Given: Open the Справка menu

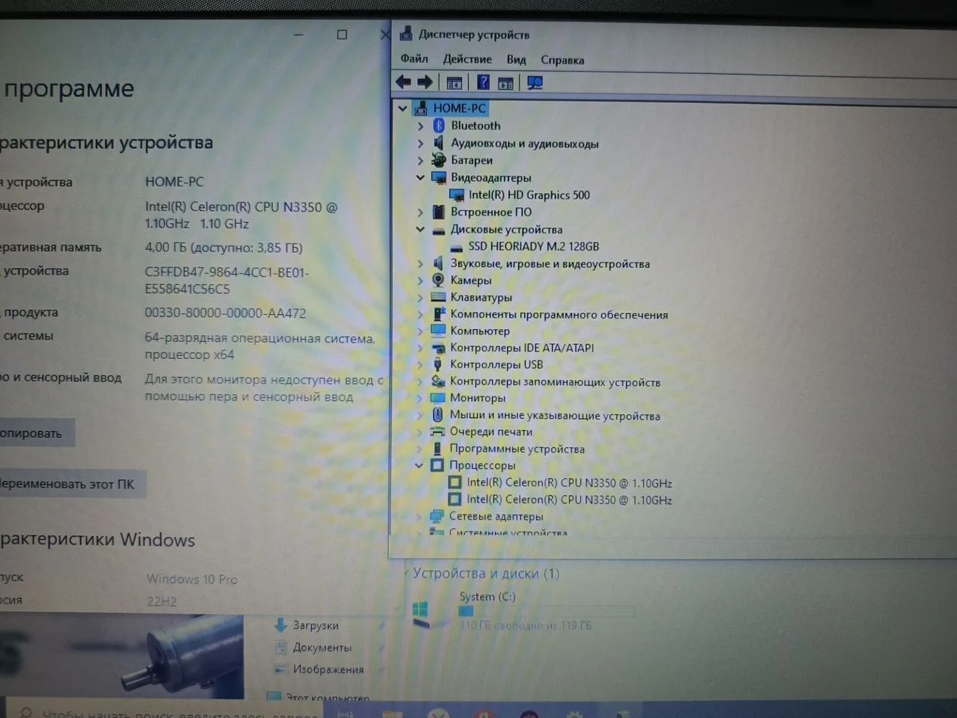Looking at the screenshot, I should point(562,60).
